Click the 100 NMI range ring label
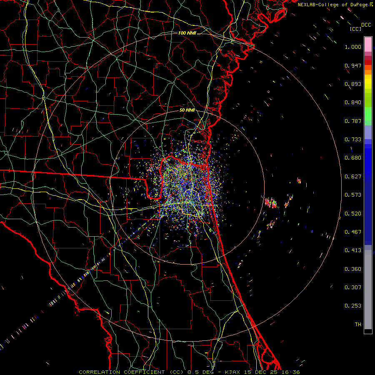 coord(187,33)
